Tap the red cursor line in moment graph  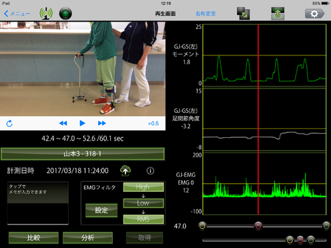click(x=258, y=55)
